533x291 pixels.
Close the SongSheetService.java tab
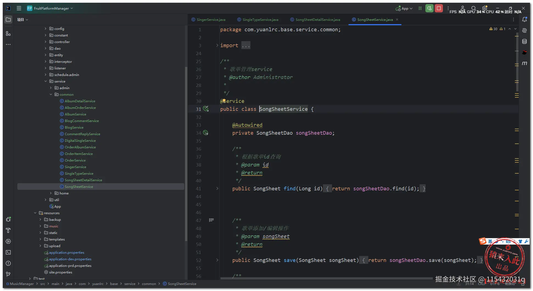[397, 19]
